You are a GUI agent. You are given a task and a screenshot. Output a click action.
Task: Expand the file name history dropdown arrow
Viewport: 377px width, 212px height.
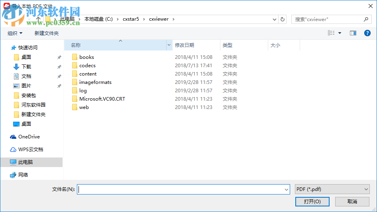pos(287,189)
